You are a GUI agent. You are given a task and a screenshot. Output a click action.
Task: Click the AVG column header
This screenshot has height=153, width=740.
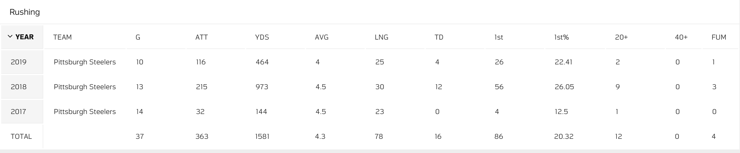(321, 37)
